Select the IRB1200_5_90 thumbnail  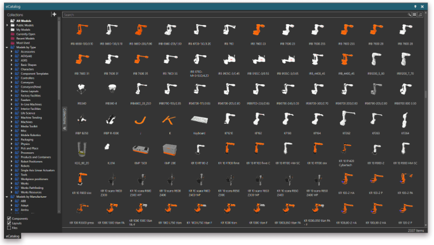tap(375, 60)
